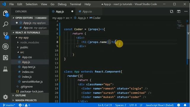Click the errors and warnings count
Image resolution: width=190 pixels, height=107 pixels.
click(x=24, y=105)
